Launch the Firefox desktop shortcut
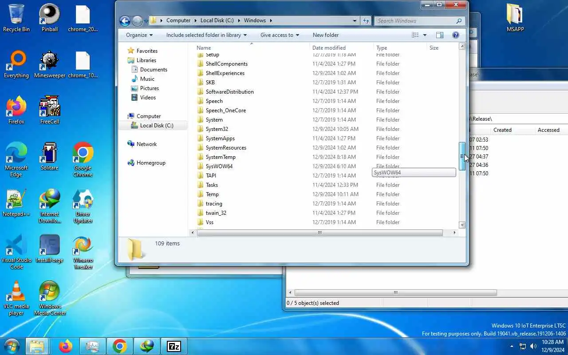The width and height of the screenshot is (568, 355). [16, 110]
